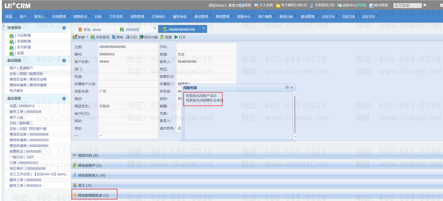Open recent item 客户 | 普通客户
Viewport: 443px width, 201px height.
21,68
